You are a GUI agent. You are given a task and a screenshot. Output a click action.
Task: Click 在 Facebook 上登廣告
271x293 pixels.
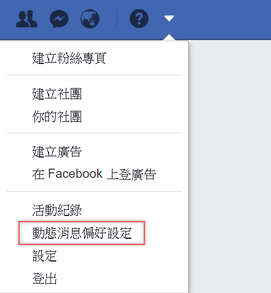click(x=94, y=174)
